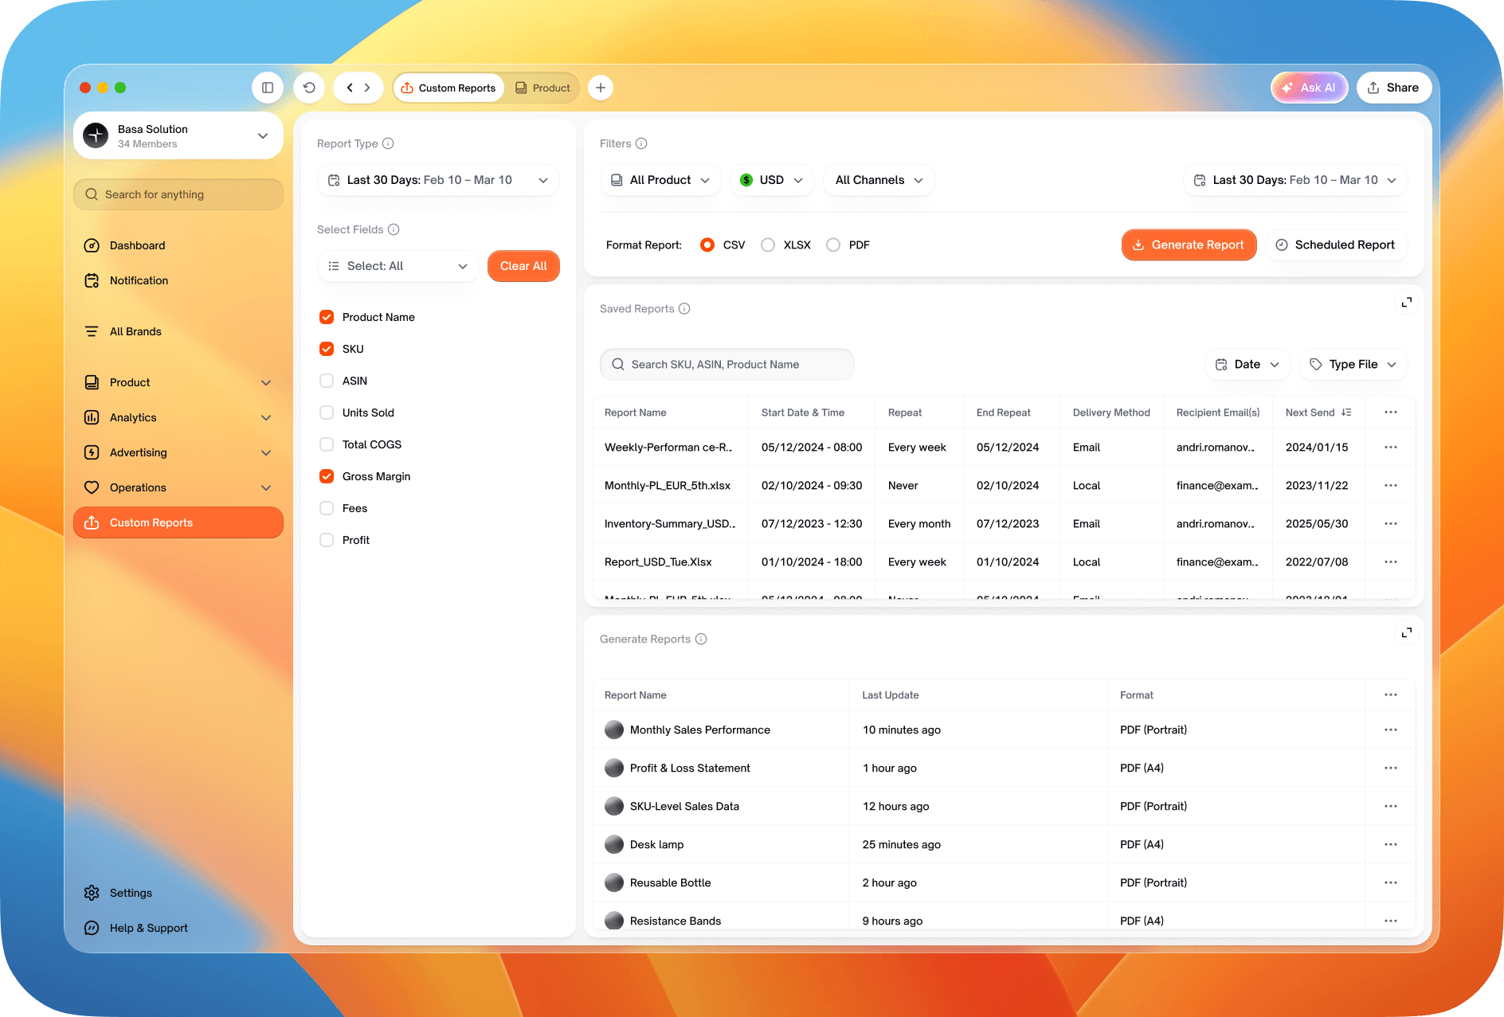Click the Clear All button

523,266
